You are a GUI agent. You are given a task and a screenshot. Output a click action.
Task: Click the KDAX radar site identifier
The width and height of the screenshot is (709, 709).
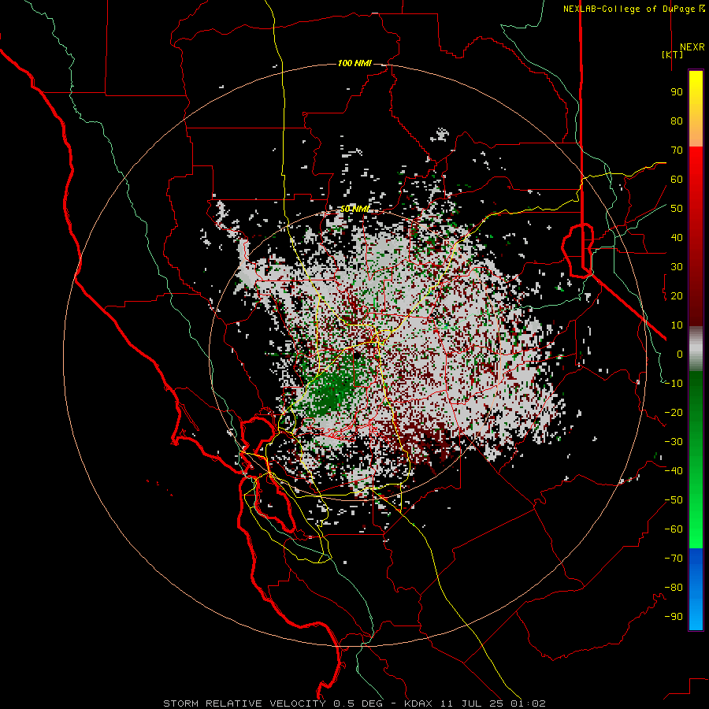click(418, 703)
